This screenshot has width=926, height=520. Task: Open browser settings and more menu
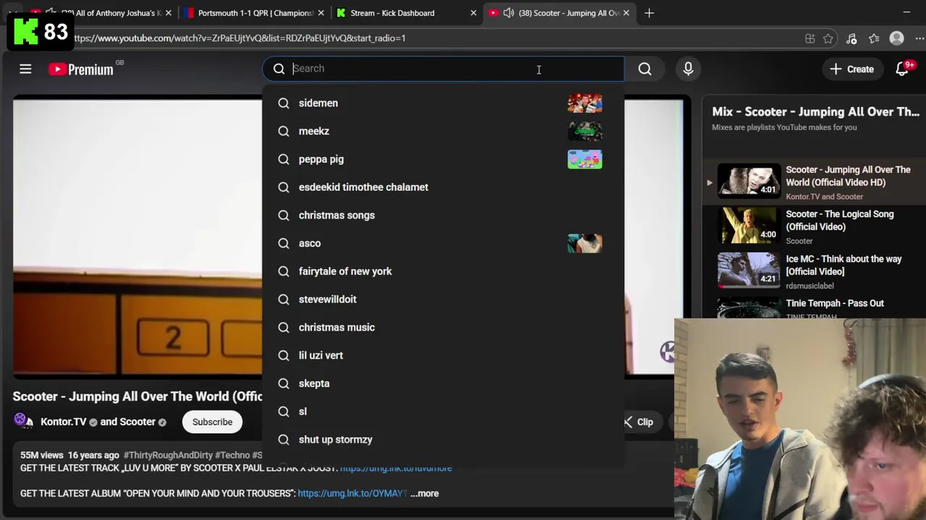point(919,38)
